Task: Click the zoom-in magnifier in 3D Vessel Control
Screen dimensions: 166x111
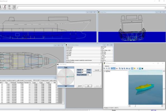Action: pos(104,68)
